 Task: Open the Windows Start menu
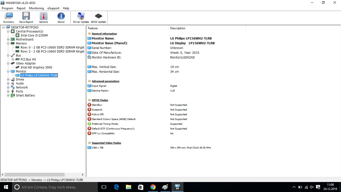pyautogui.click(x=6, y=187)
